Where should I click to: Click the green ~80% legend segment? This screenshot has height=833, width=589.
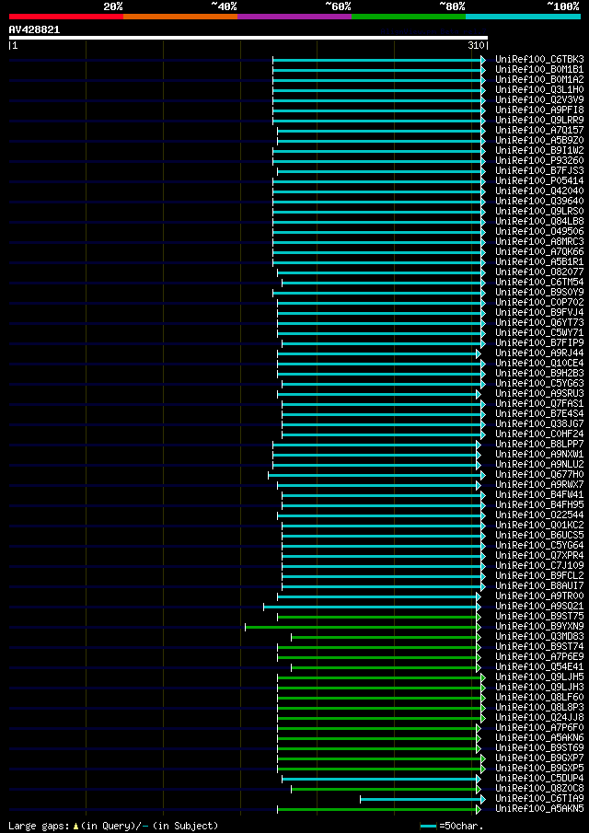409,17
